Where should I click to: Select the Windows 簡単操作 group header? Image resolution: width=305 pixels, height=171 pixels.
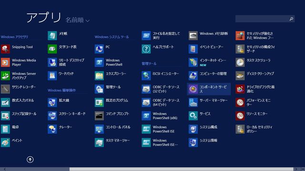[61, 90]
